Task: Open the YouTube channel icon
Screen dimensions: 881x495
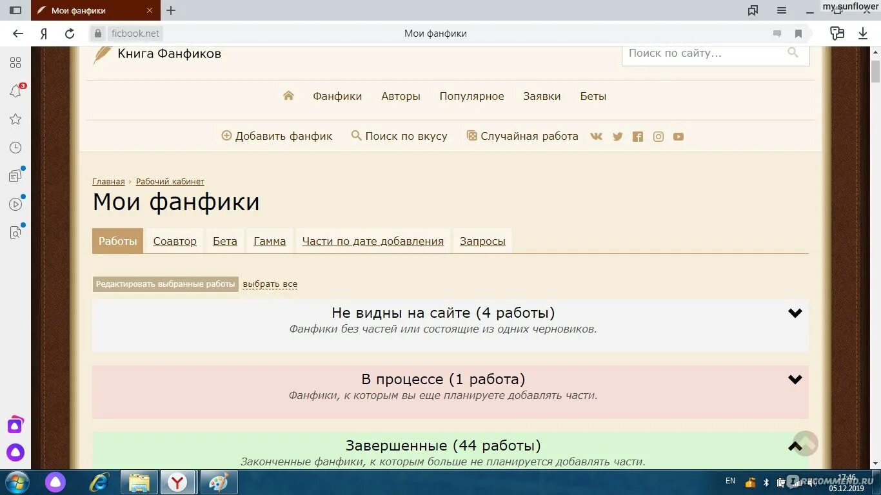Action: (x=678, y=137)
